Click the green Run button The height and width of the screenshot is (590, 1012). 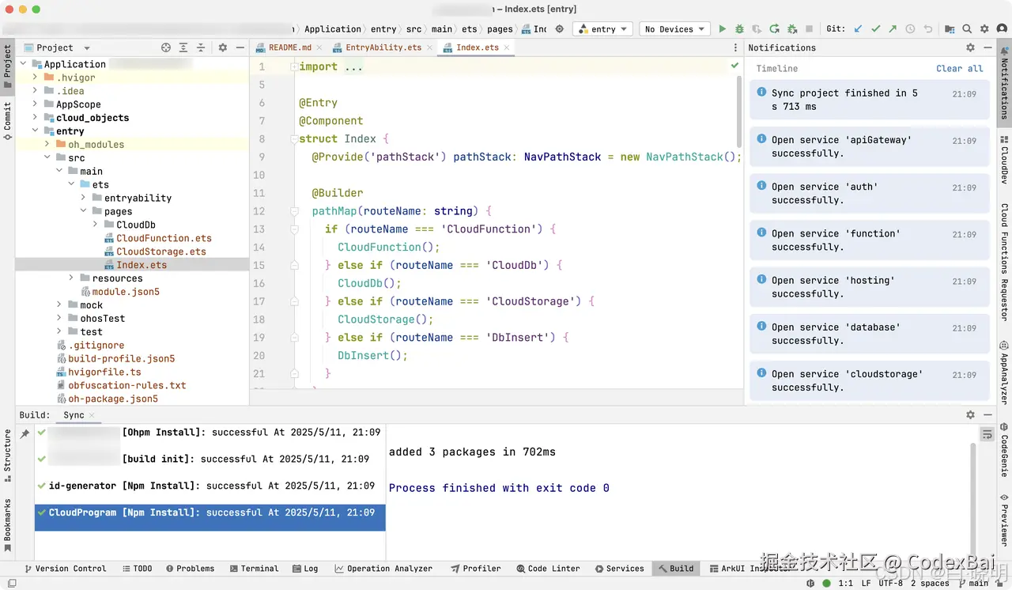pos(722,29)
